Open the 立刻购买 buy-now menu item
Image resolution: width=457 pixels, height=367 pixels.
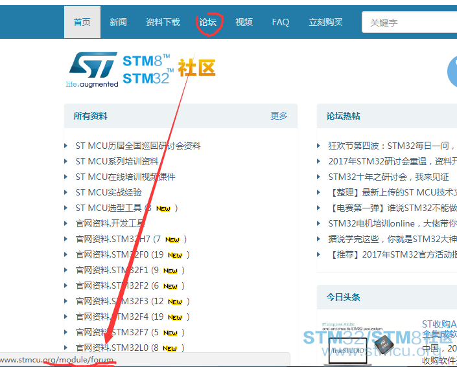click(325, 22)
